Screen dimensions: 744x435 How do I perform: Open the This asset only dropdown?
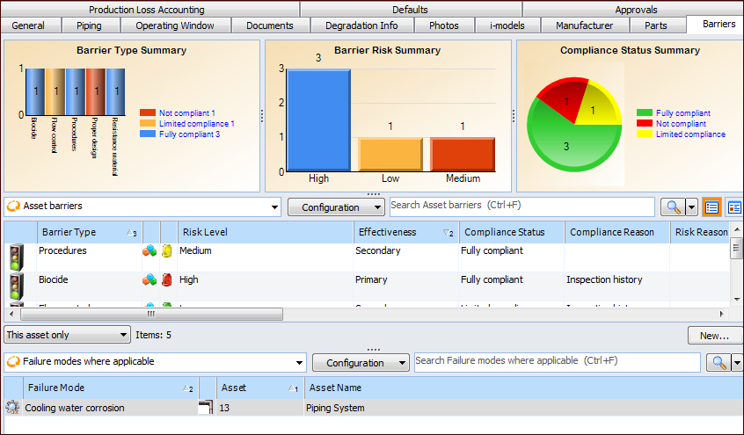point(68,335)
